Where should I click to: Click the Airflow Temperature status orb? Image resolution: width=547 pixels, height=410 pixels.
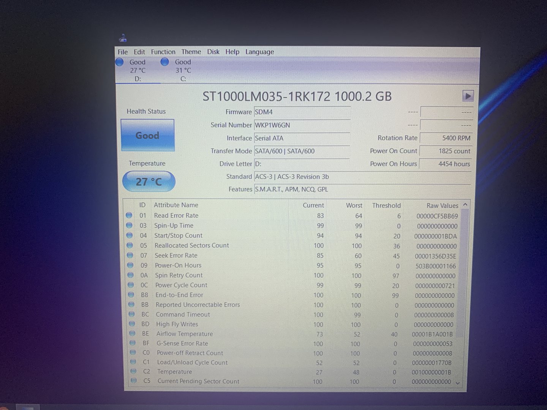click(132, 333)
